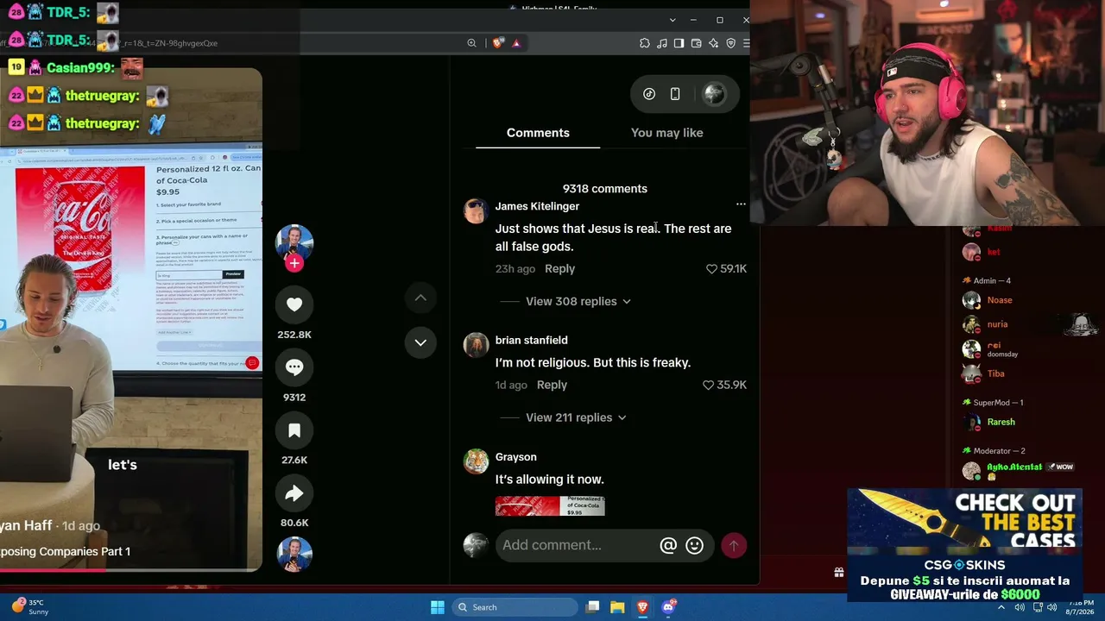
Task: Open the Brave Wallet icon
Action: click(x=697, y=43)
